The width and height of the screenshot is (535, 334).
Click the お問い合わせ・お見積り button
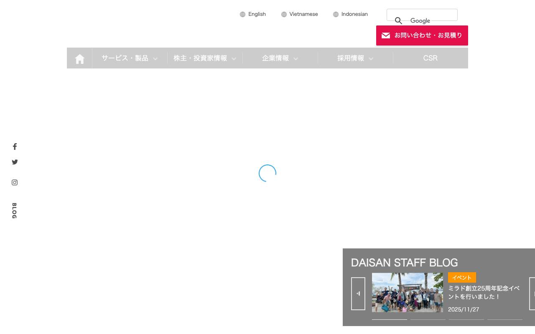422,35
